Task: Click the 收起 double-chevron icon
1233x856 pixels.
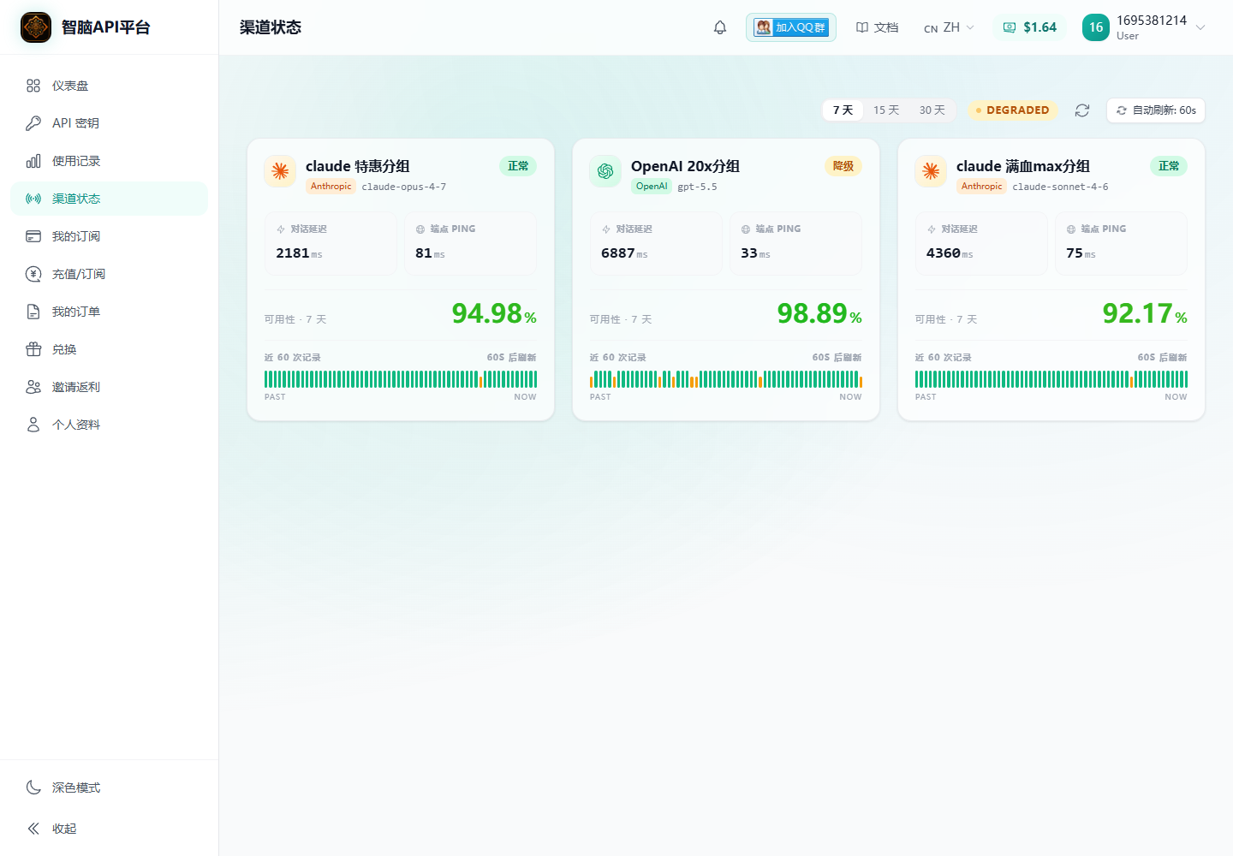Action: (33, 829)
